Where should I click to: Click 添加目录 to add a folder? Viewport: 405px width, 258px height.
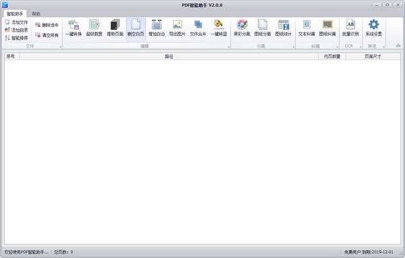pyautogui.click(x=16, y=30)
